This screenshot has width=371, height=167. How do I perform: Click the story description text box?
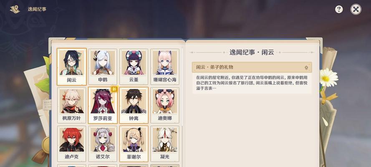tap(252, 83)
